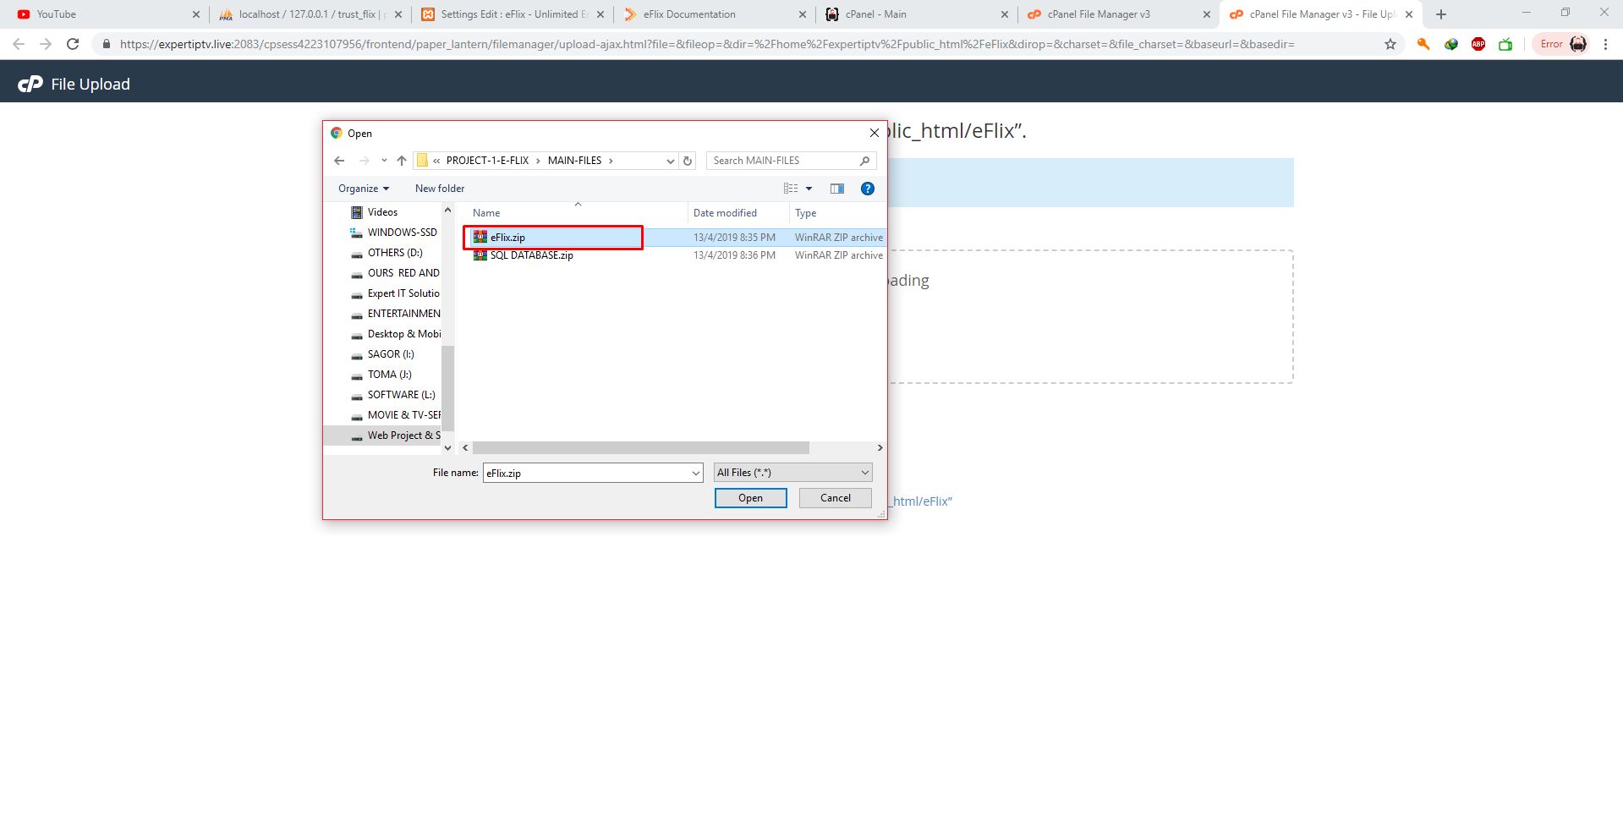Viewport: 1623px width, 838px height.
Task: Open the dialog Help icon
Action: coord(867,189)
